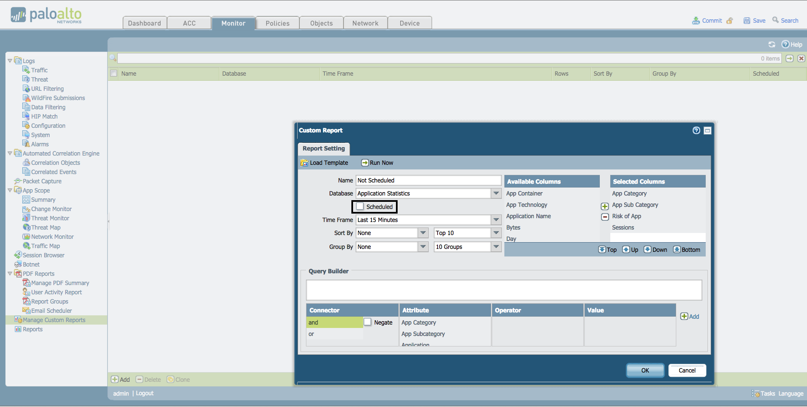807x407 pixels.
Task: Check the select-all checkbox beside Name
Action: (113, 74)
